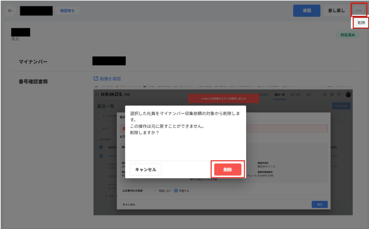Confirm with the red 削除 button
369x229 pixels.
pyautogui.click(x=227, y=169)
